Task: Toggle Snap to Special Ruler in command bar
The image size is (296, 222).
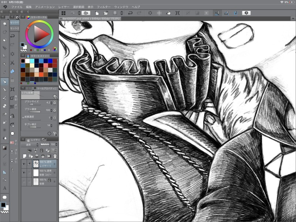Action: click(x=226, y=13)
